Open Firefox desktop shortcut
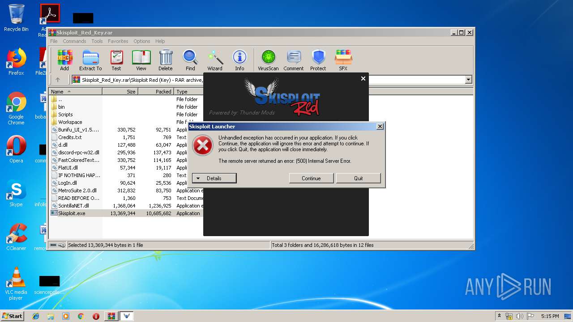 pos(16,62)
